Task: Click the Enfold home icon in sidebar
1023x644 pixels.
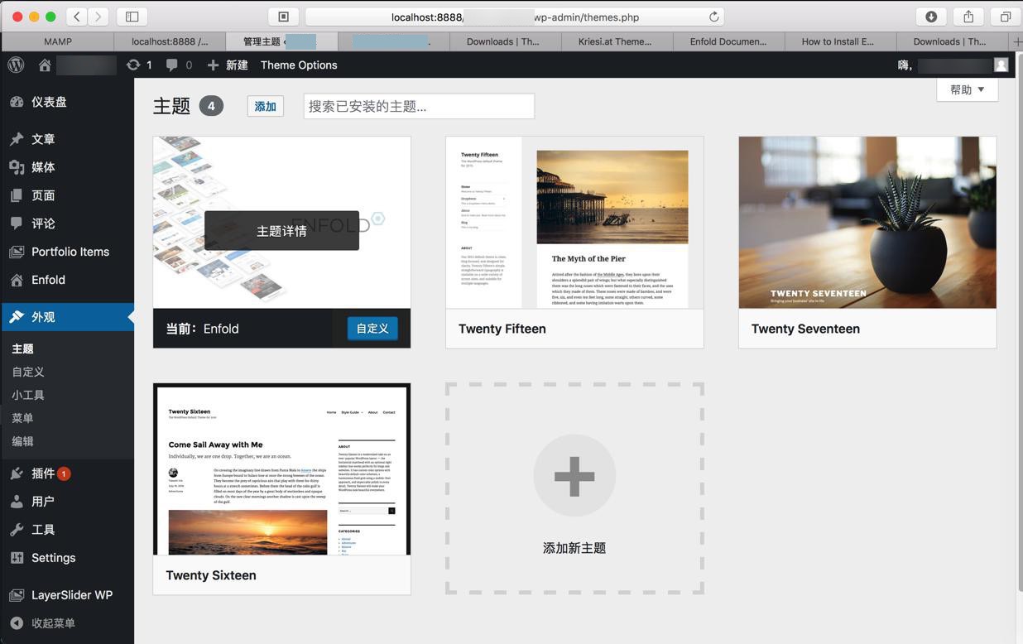Action: [x=17, y=280]
